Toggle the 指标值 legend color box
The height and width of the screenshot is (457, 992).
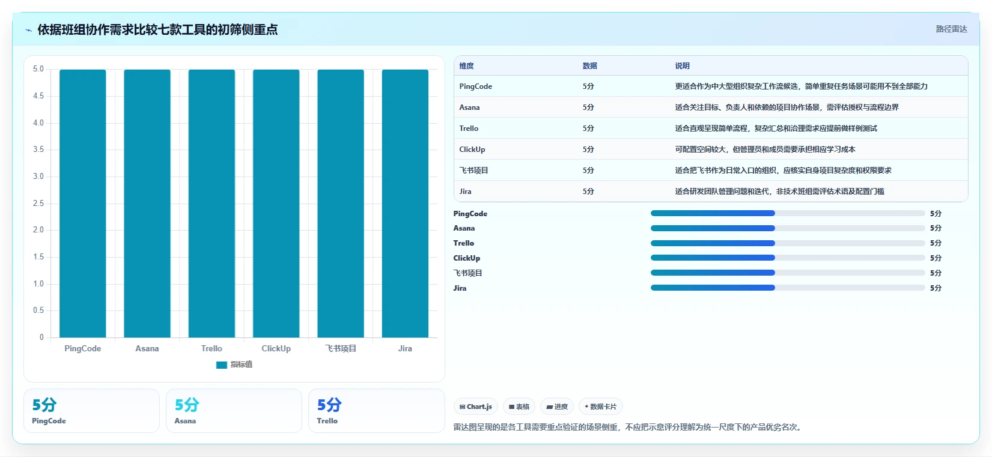point(222,365)
